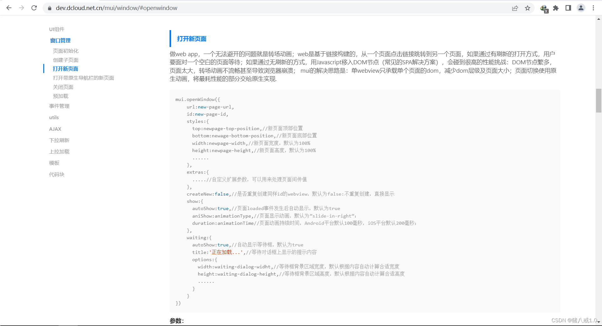This screenshot has height=326, width=602.
Task: Expand the 窗口管理 section in the sidebar
Action: (60, 40)
